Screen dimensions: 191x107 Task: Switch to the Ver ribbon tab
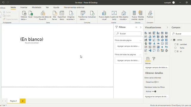[47, 7]
